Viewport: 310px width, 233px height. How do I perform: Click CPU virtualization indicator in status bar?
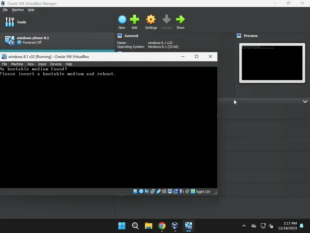181,191
